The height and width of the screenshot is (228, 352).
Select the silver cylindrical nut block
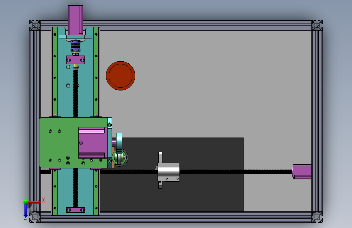point(168,172)
